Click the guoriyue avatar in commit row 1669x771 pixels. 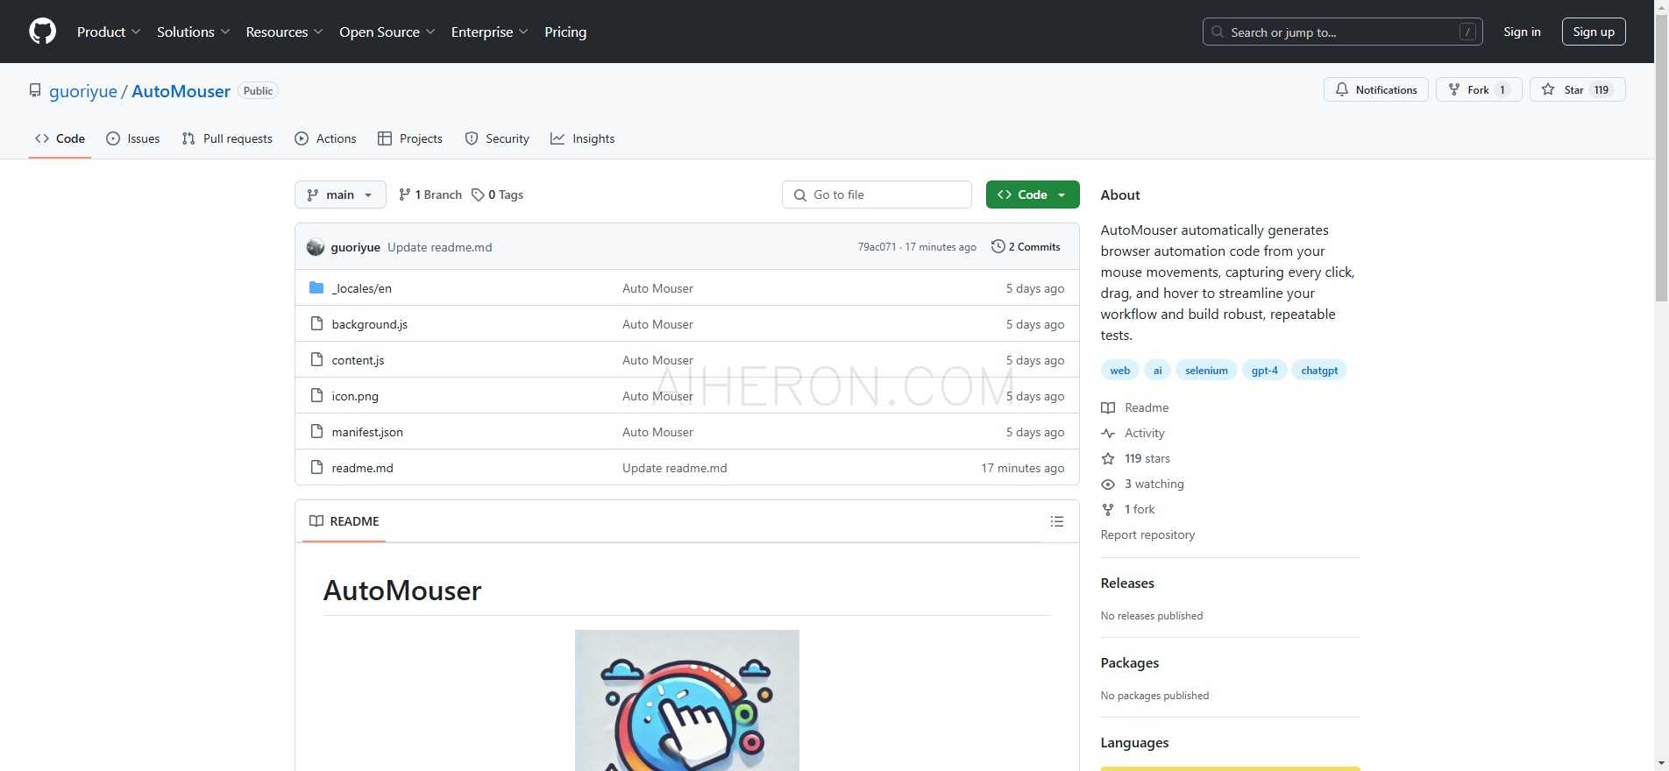coord(316,247)
